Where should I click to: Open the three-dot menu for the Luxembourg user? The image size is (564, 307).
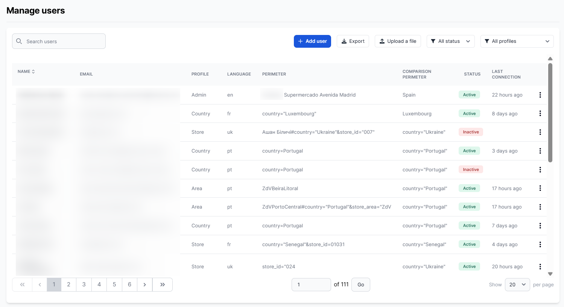540,113
